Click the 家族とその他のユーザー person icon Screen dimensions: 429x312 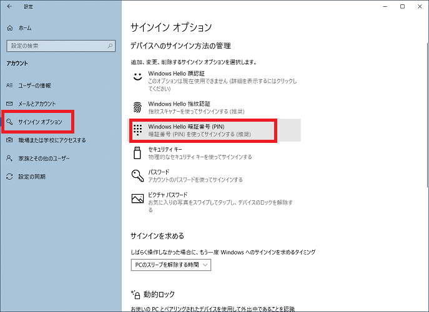point(9,158)
